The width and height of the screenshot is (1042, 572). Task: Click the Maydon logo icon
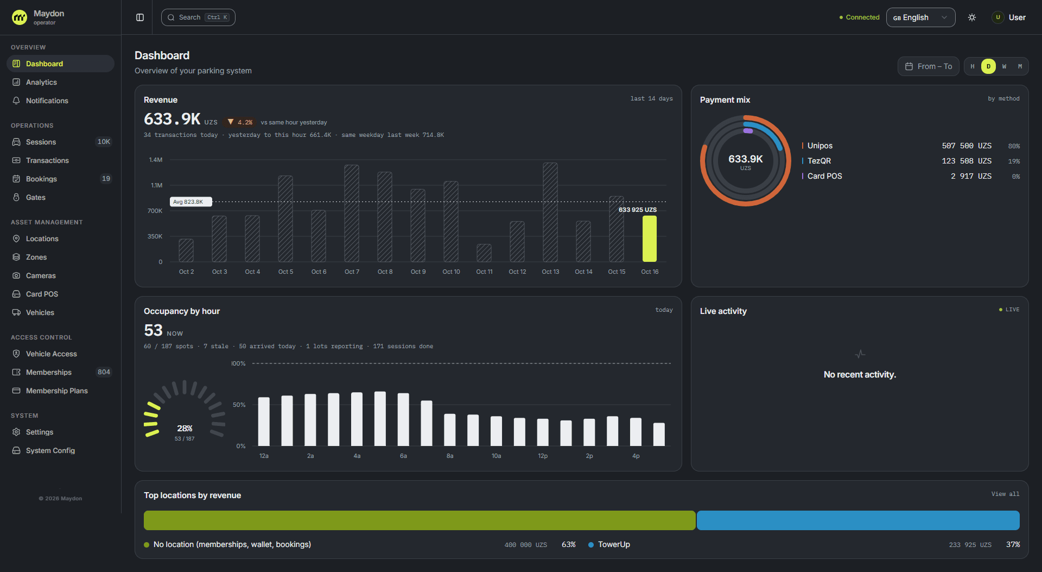point(20,17)
